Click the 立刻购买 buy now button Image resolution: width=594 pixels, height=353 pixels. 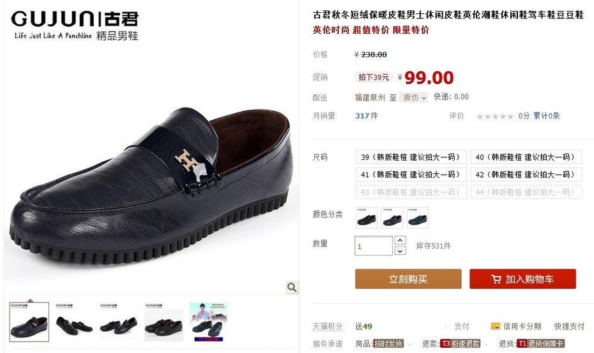coord(408,279)
